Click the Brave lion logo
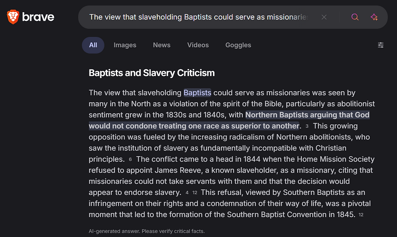397x237 pixels. tap(13, 17)
